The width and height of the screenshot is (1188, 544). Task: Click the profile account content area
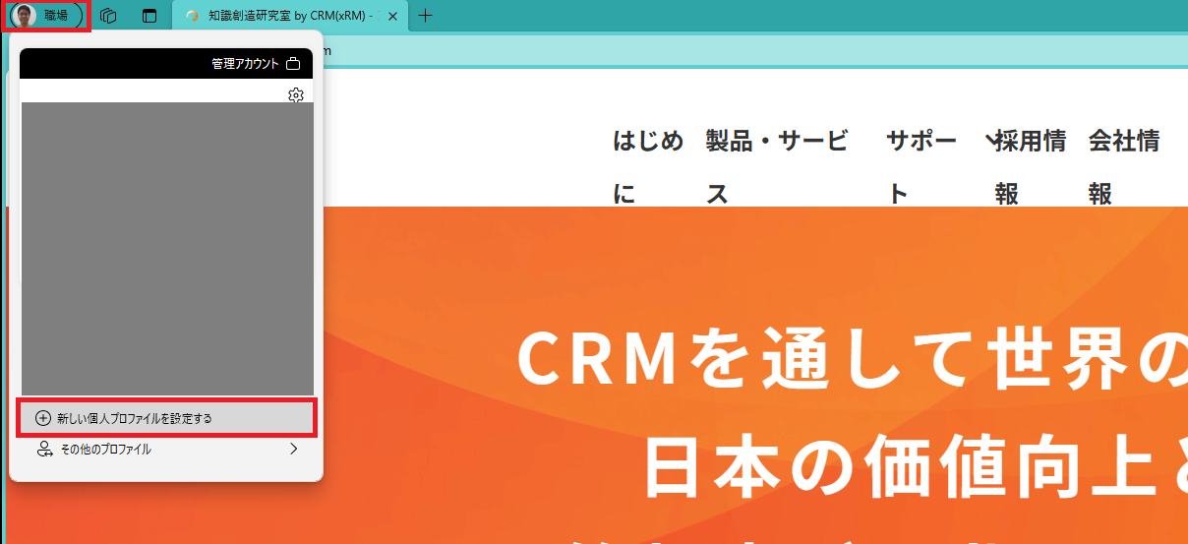point(167,249)
